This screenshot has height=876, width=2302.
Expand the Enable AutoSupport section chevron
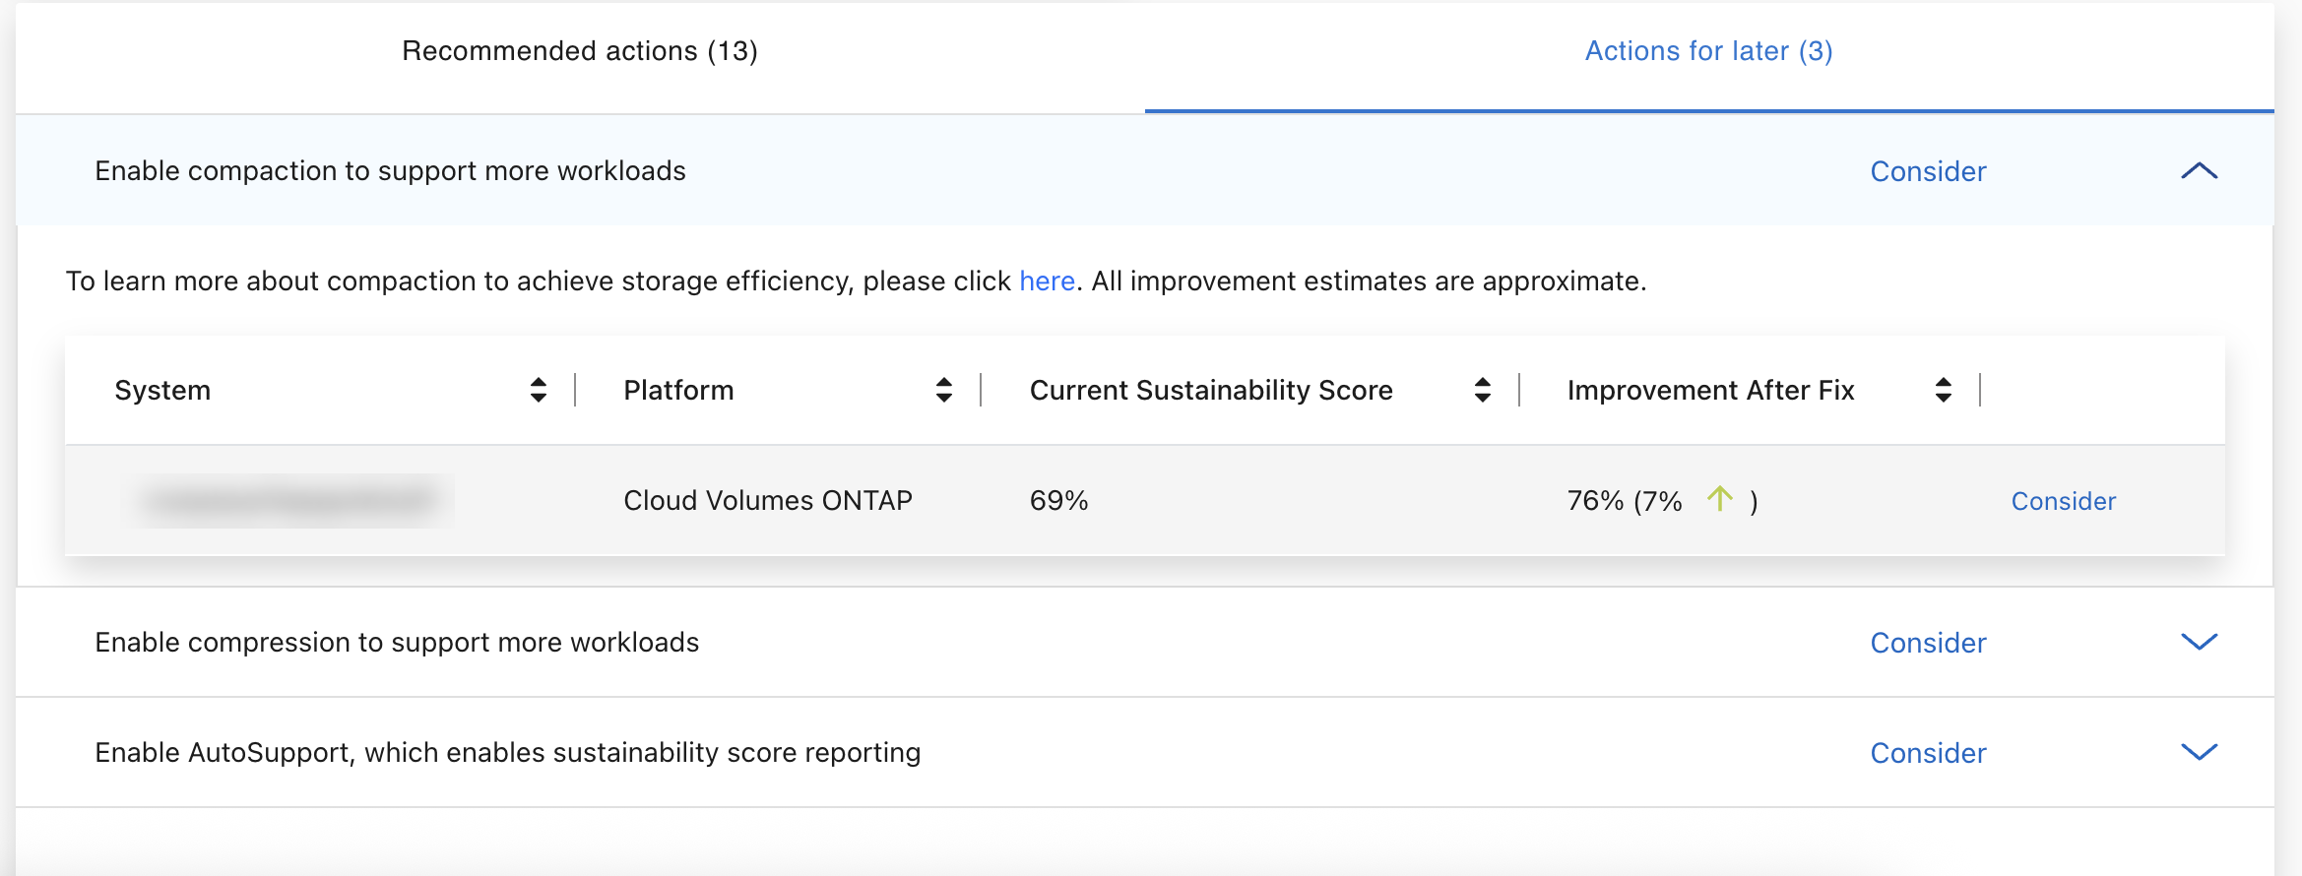(x=2199, y=752)
